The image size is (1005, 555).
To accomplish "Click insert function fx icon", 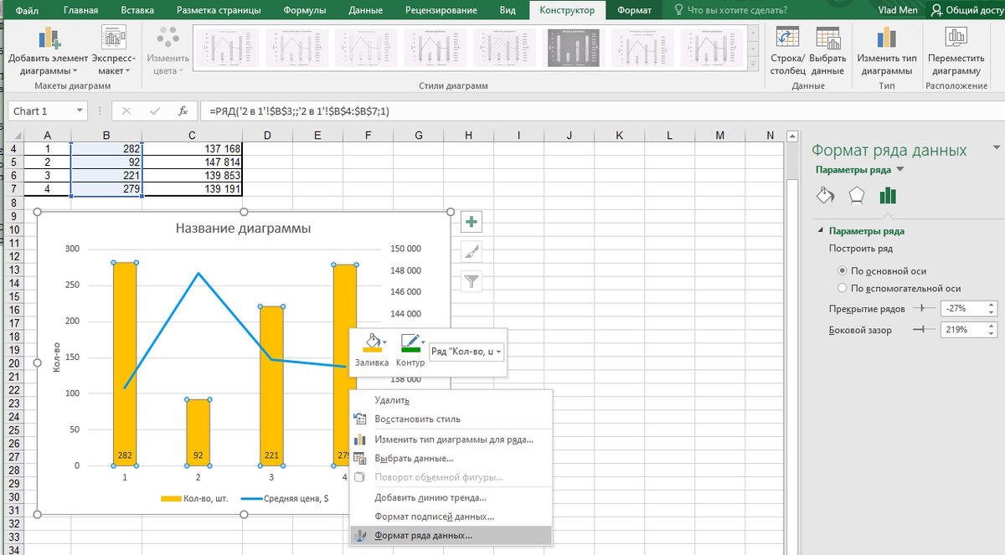I will click(x=183, y=110).
